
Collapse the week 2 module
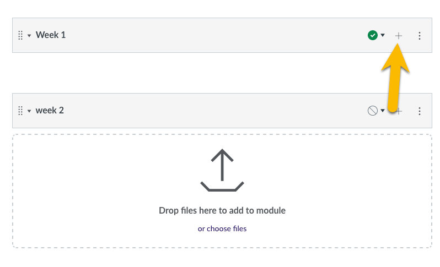pos(29,111)
